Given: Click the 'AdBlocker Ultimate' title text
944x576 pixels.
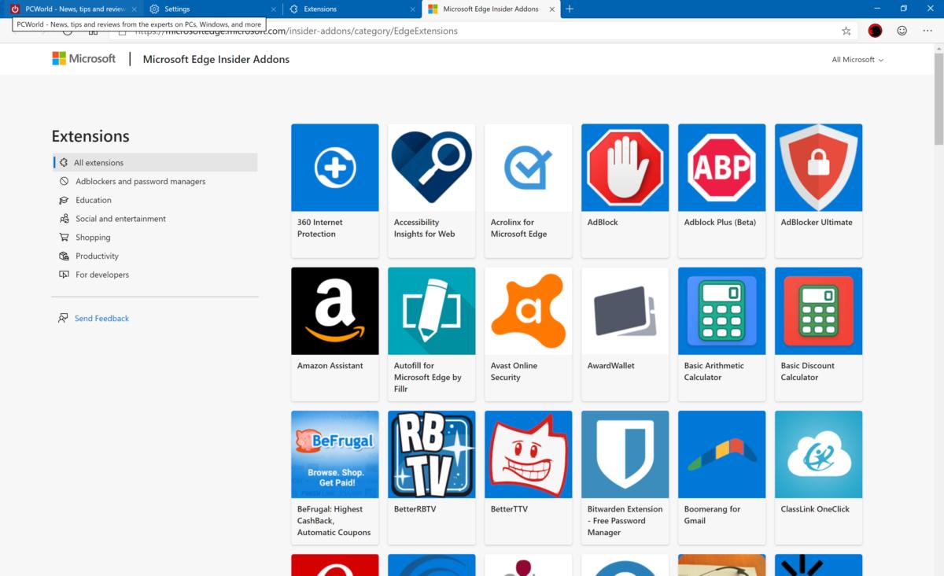Looking at the screenshot, I should pos(817,222).
